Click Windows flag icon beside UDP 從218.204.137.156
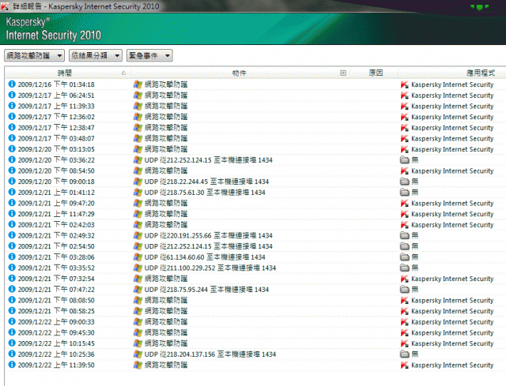 tap(138, 354)
